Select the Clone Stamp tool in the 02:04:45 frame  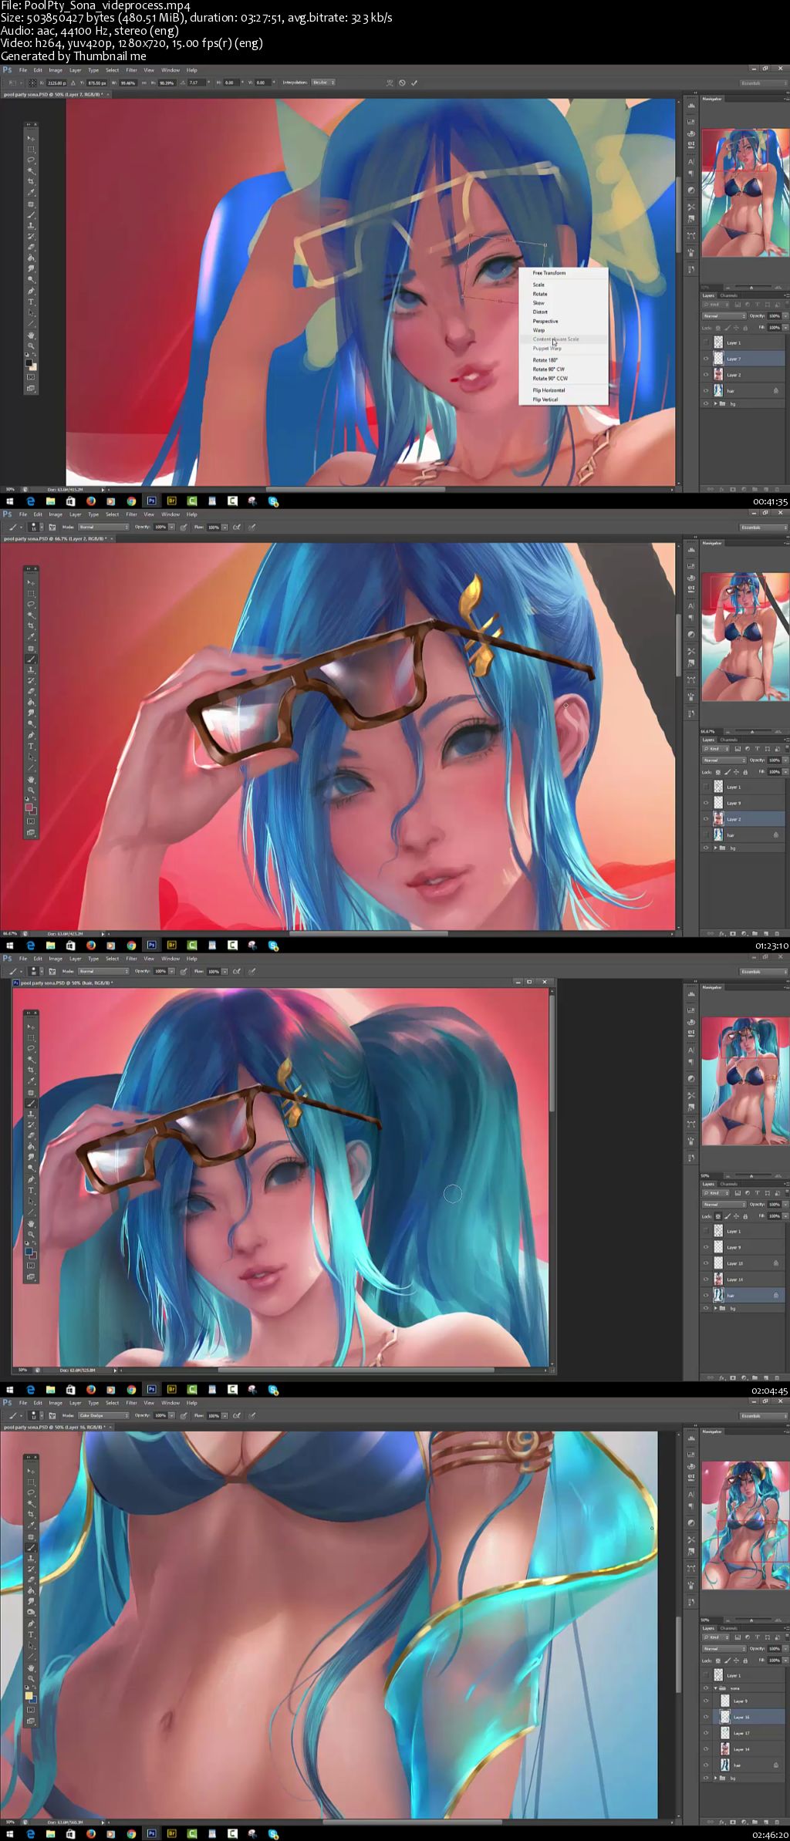[31, 1114]
